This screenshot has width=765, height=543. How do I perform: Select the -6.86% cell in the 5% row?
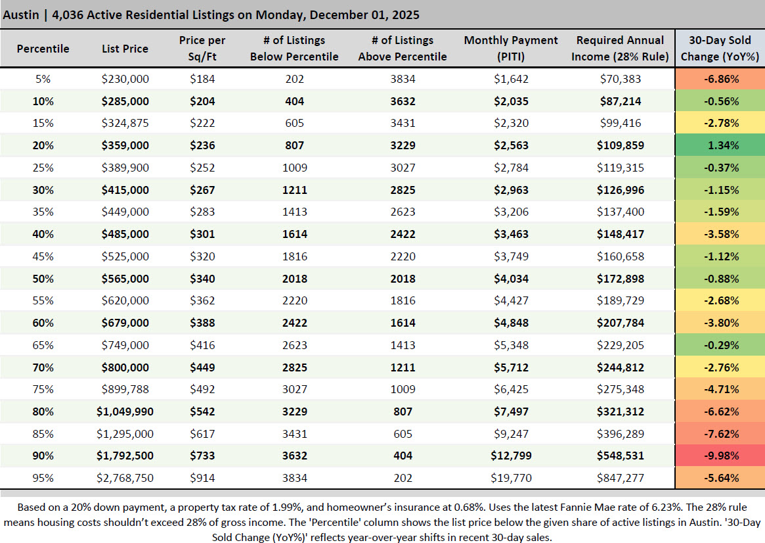coord(720,79)
